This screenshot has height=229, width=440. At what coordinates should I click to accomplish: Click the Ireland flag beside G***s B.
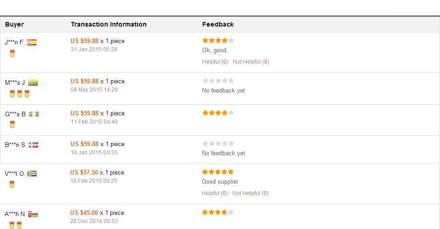(34, 114)
